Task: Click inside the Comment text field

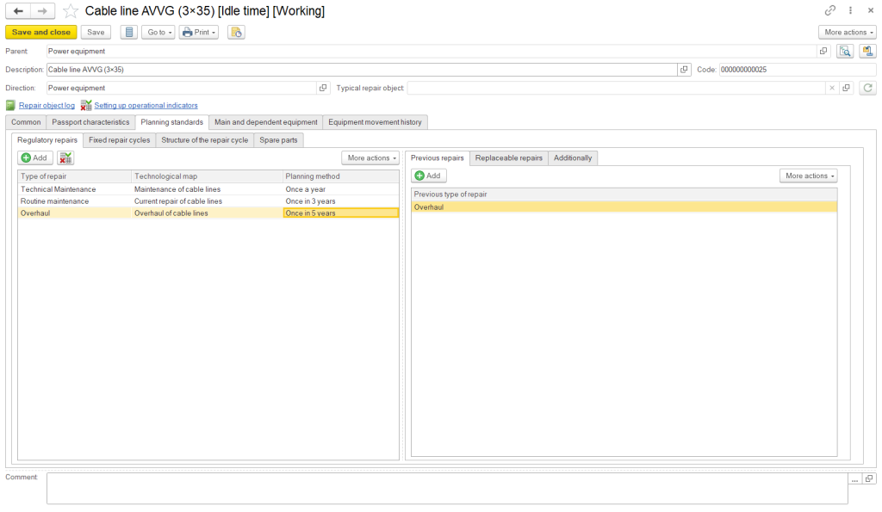Action: 446,488
